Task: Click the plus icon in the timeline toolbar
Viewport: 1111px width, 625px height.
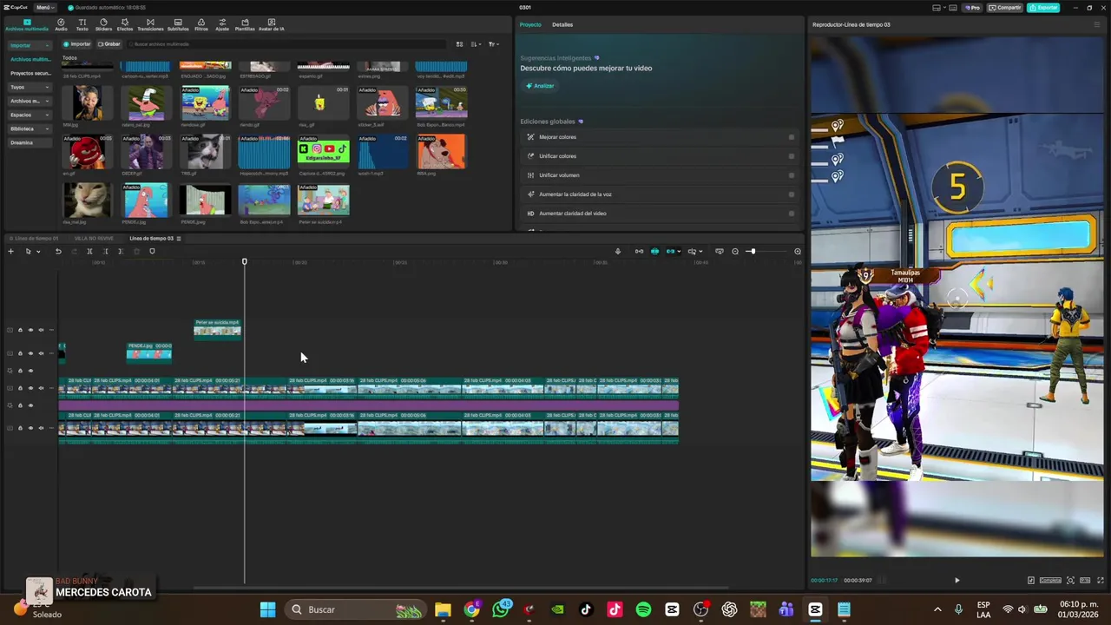Action: tap(10, 252)
